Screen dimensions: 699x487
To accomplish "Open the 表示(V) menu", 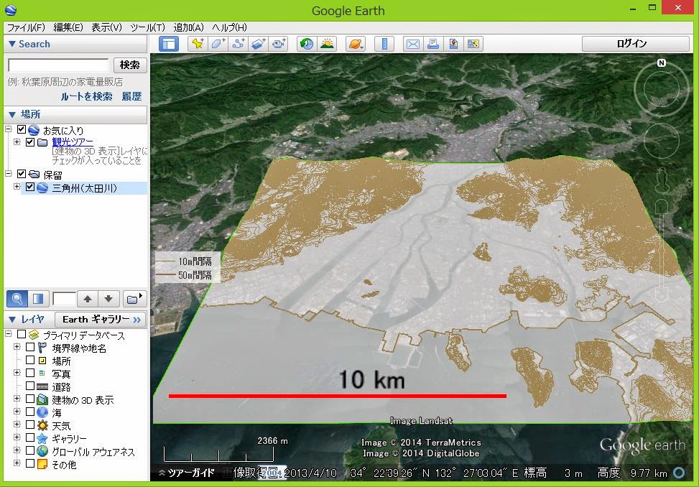I will pos(106,27).
